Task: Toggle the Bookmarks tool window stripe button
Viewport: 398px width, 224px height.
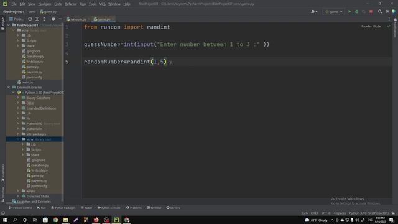Action: pyautogui.click(x=2, y=173)
